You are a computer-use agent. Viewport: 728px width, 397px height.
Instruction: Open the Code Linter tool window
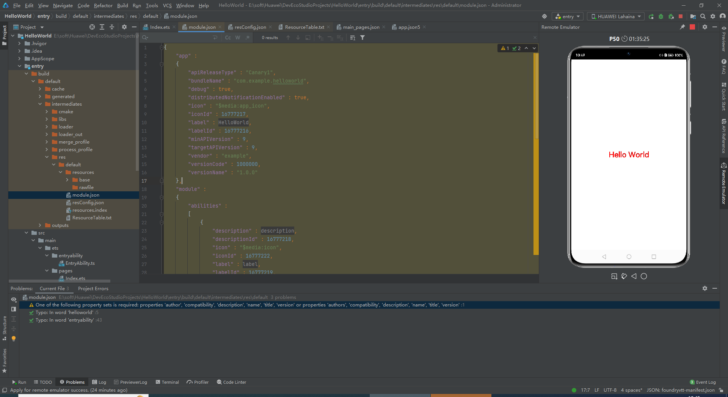point(231,382)
